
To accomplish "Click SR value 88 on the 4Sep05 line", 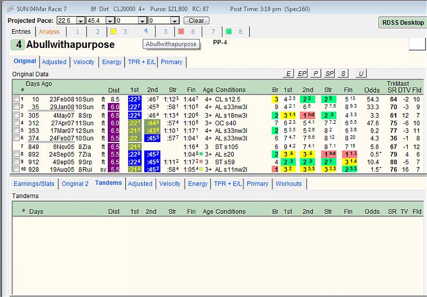I will tap(394, 162).
